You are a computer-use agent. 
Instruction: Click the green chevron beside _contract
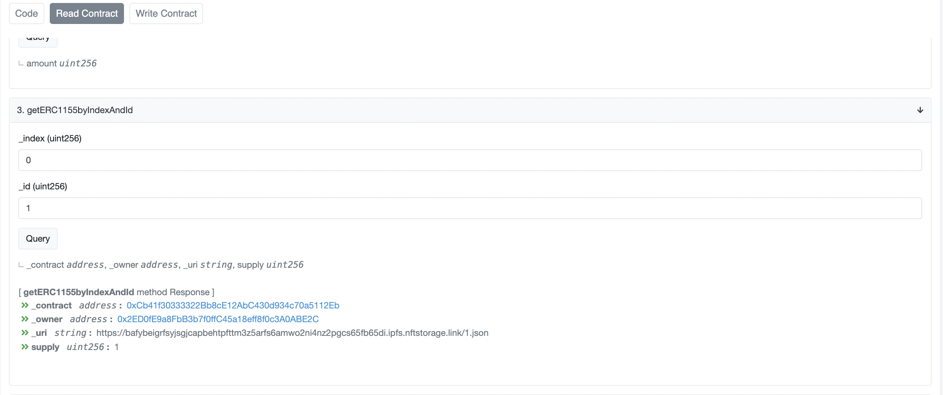point(25,305)
